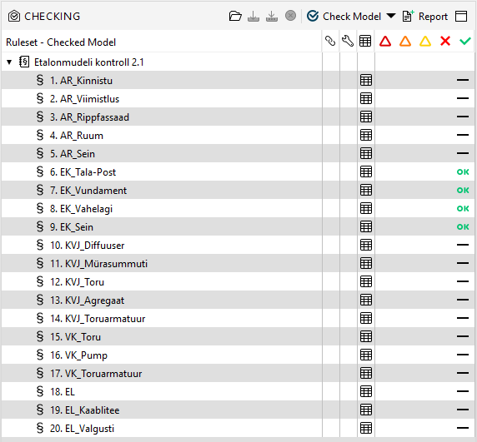Click the chain link column header icon

[330, 41]
